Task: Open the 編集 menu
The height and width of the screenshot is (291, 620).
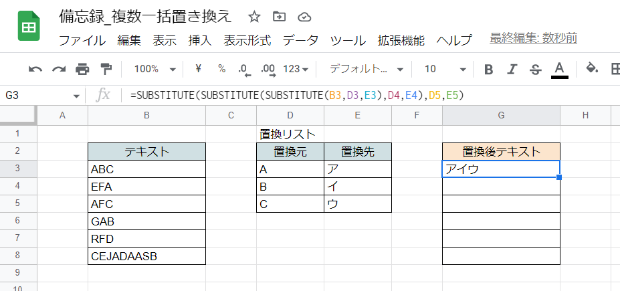Action: 129,40
